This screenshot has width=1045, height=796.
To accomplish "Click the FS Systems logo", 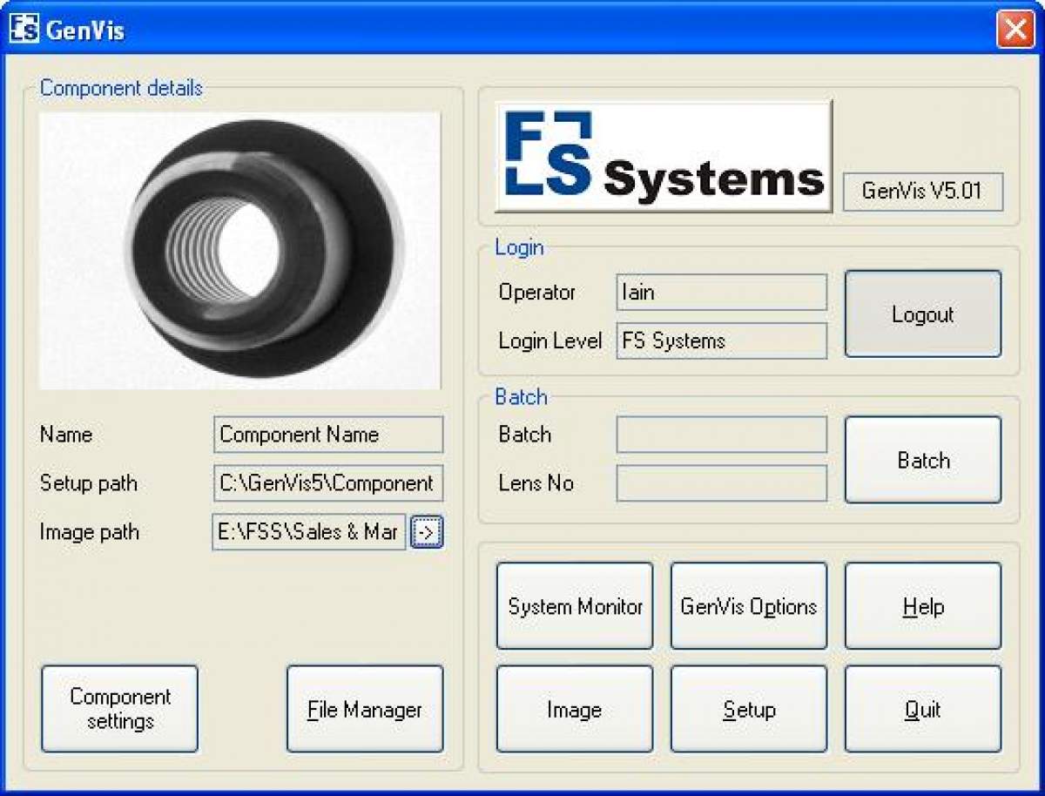I will coord(664,156).
